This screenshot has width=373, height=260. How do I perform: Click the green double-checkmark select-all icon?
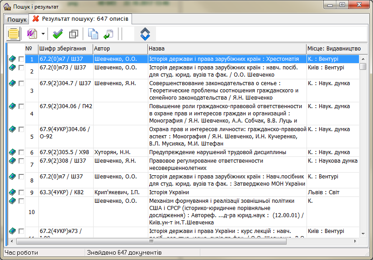pyautogui.click(x=57, y=34)
